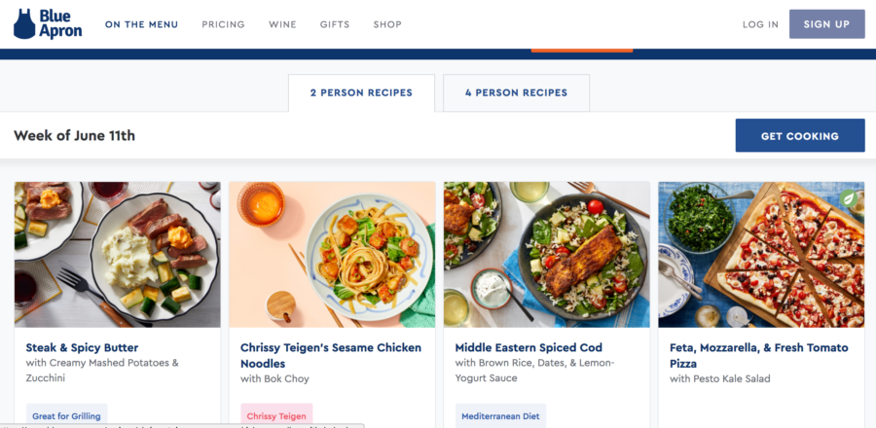Select the 2 Person Recipes tab

(361, 93)
